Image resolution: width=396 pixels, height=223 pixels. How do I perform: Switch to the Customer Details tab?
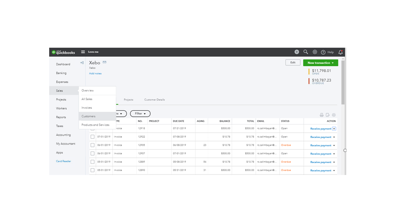(x=154, y=100)
